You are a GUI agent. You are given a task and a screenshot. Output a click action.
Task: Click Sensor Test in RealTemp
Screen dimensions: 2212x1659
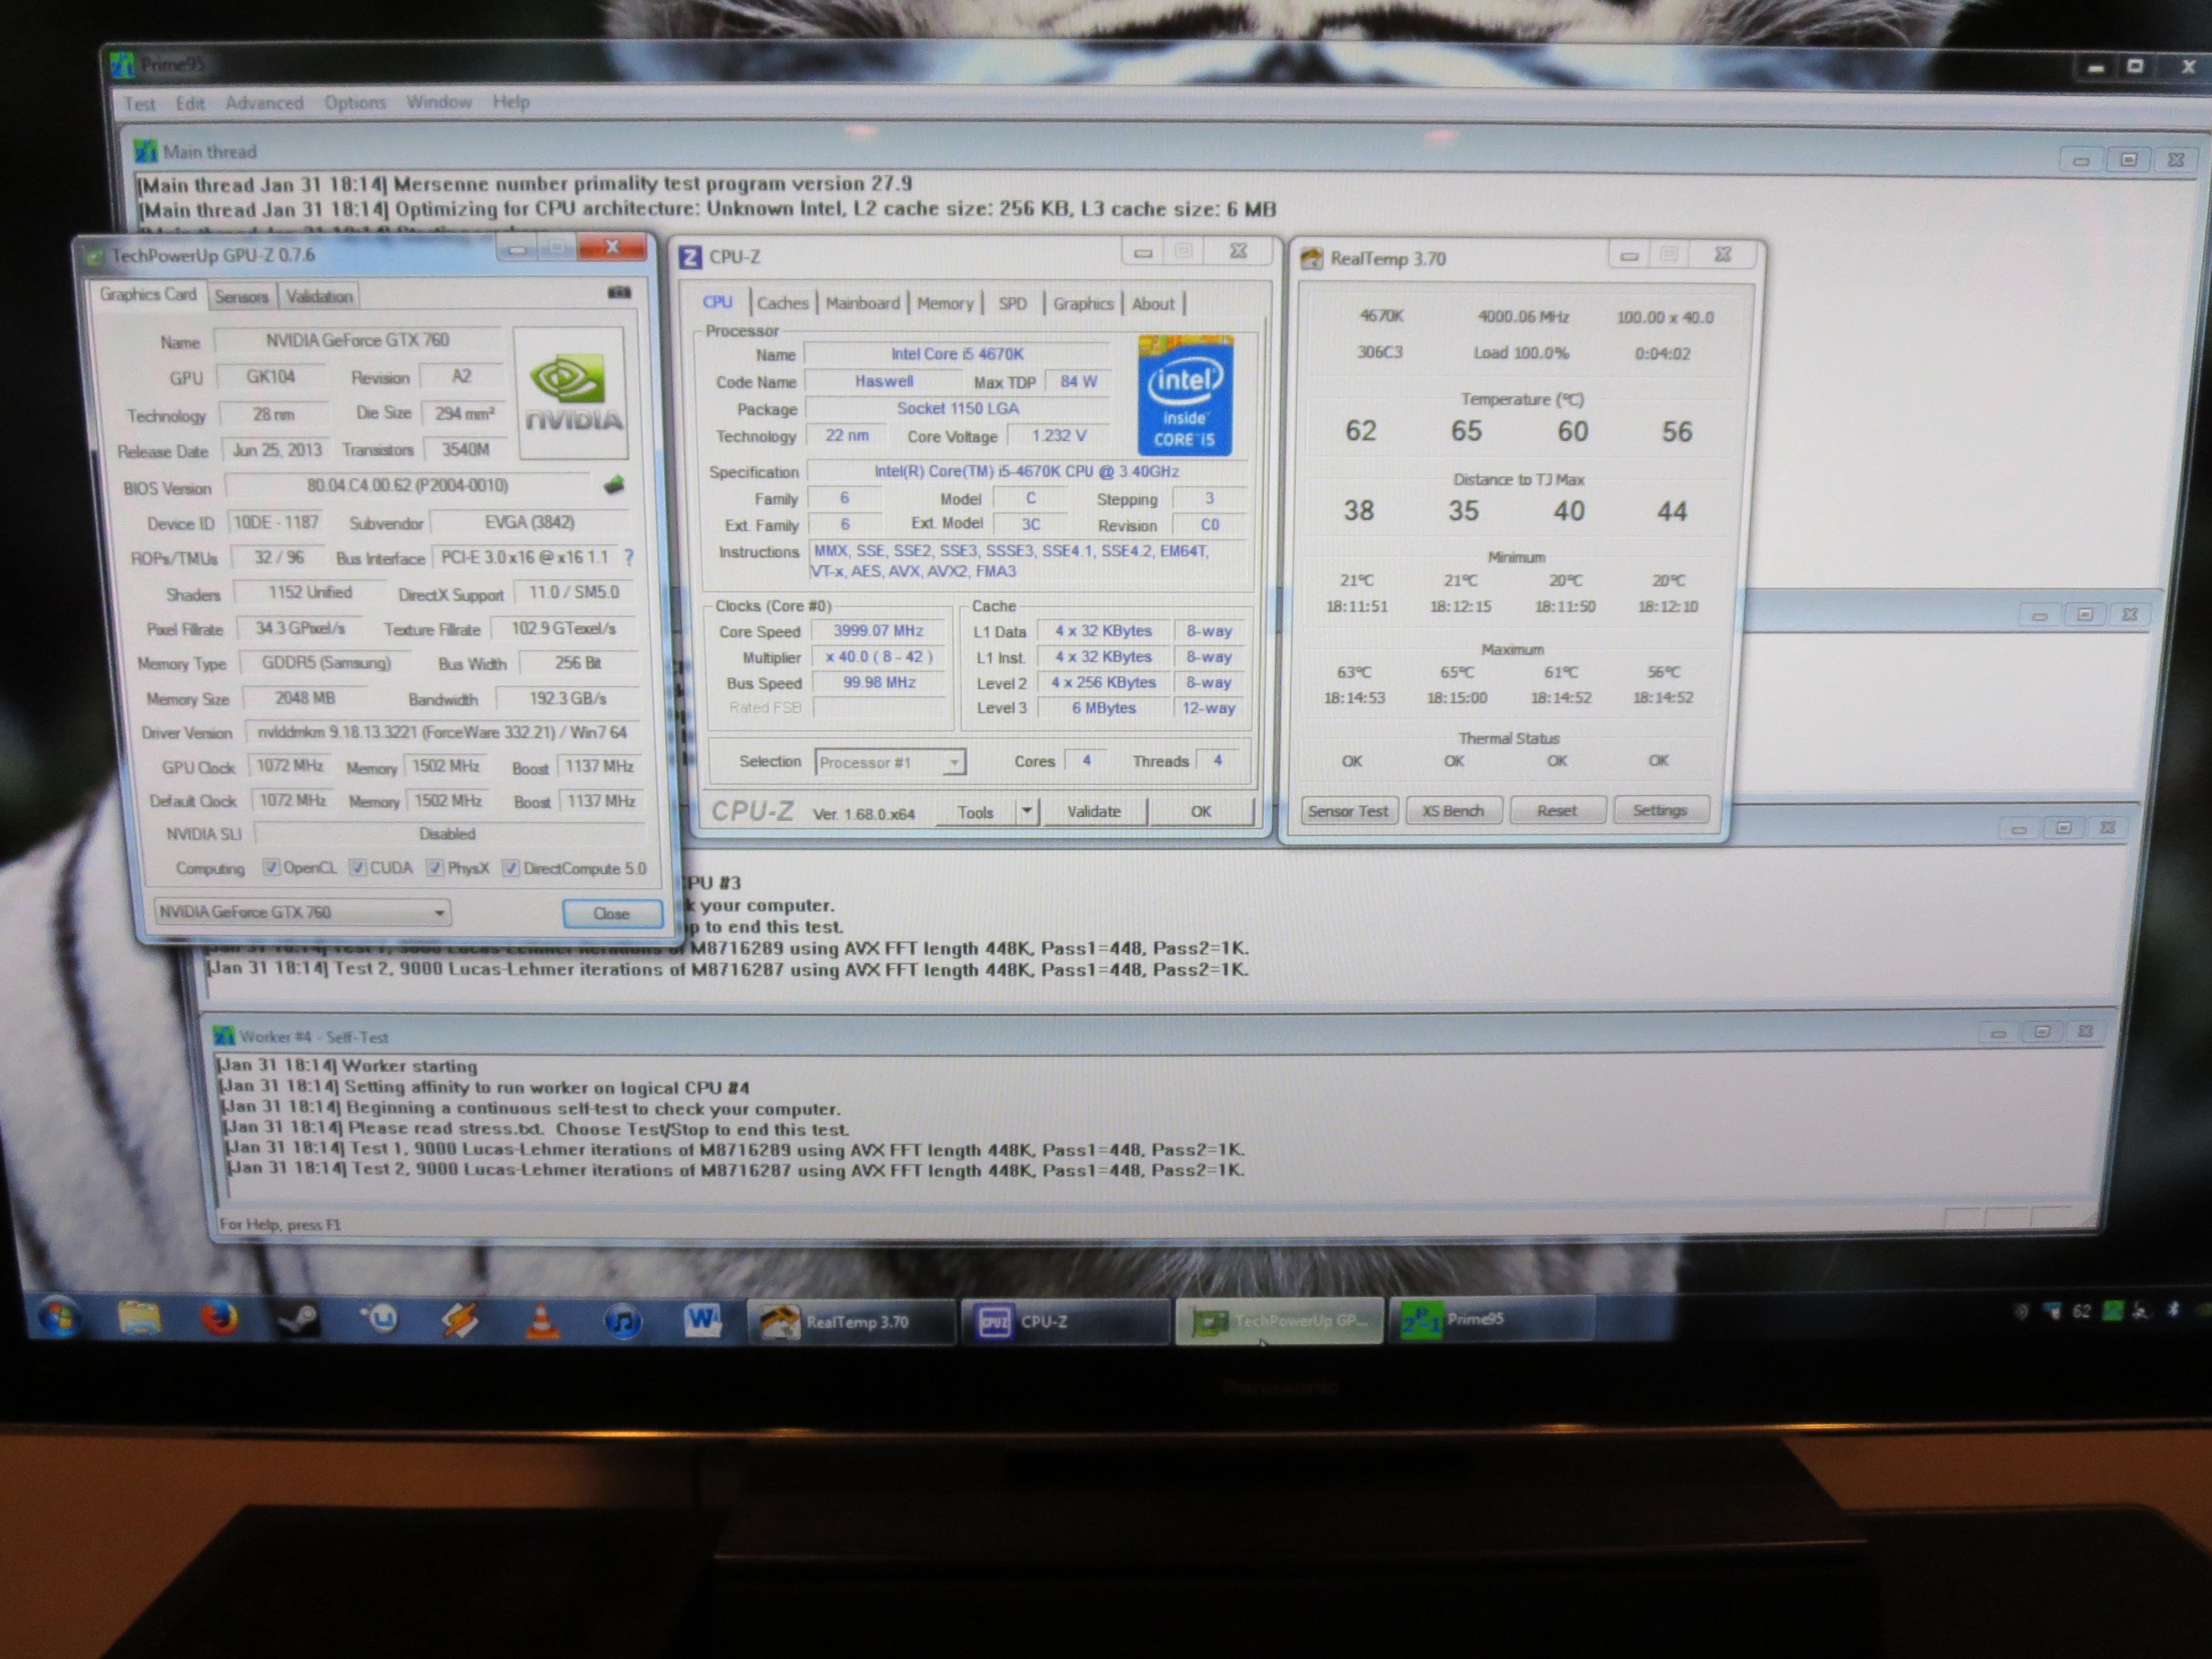pyautogui.click(x=1348, y=811)
